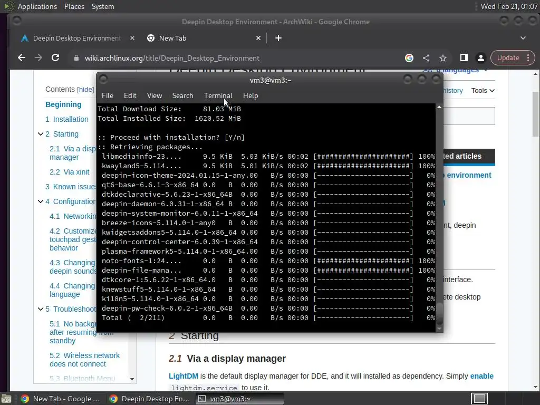
Task: Open Chrome profile avatar
Action: point(481,58)
